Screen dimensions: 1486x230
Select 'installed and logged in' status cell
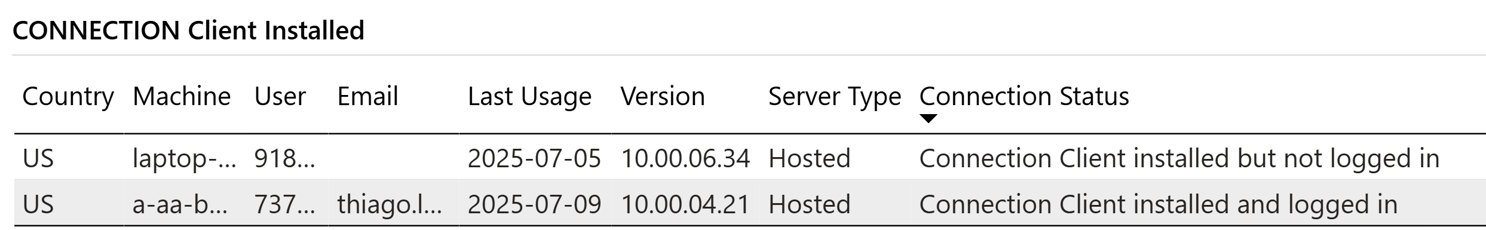click(1158, 204)
